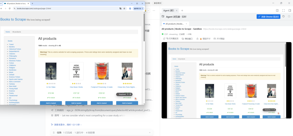Close 'All products | Books...' Agent browser tab
Screen dimensions: 293x136
tap(186, 24)
